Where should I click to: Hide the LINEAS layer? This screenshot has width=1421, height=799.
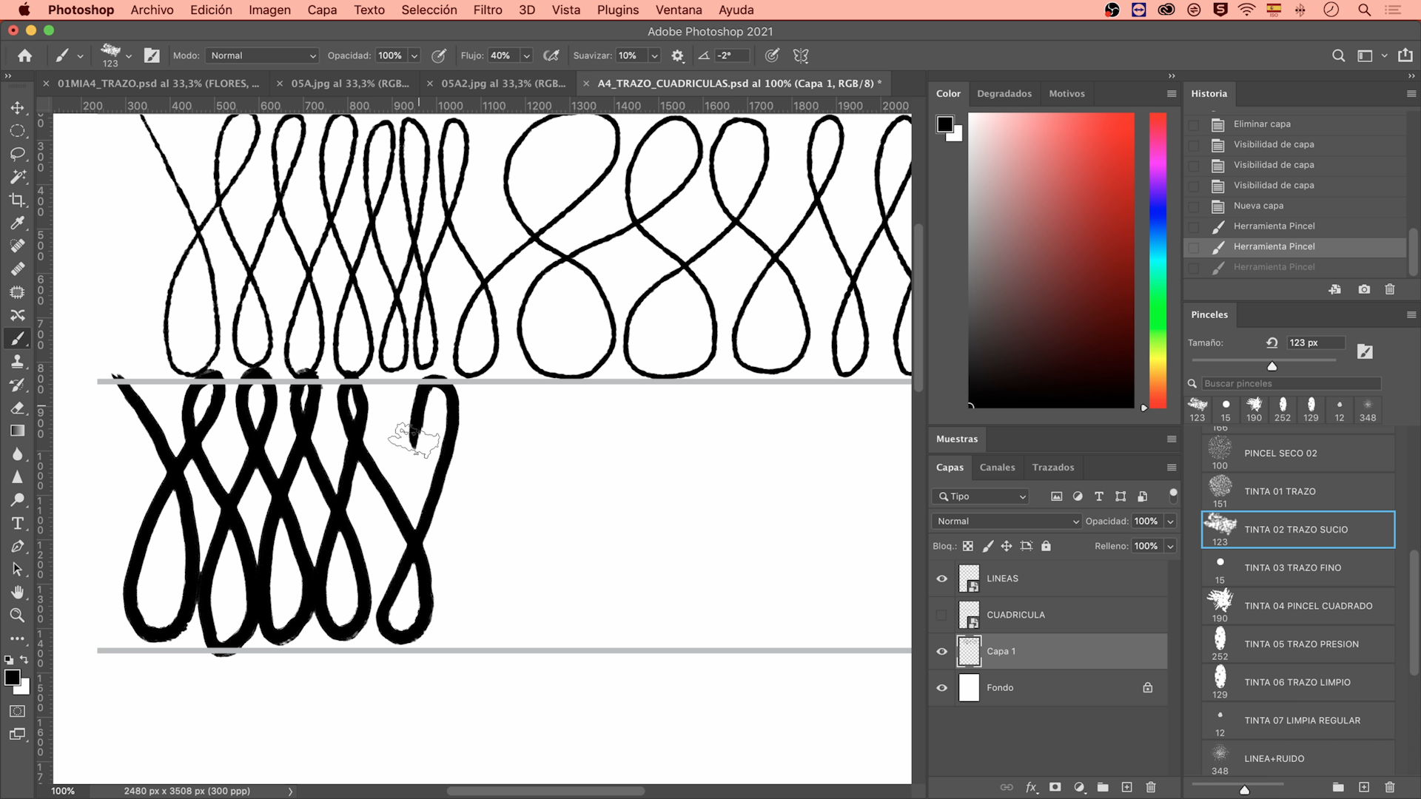(x=941, y=579)
